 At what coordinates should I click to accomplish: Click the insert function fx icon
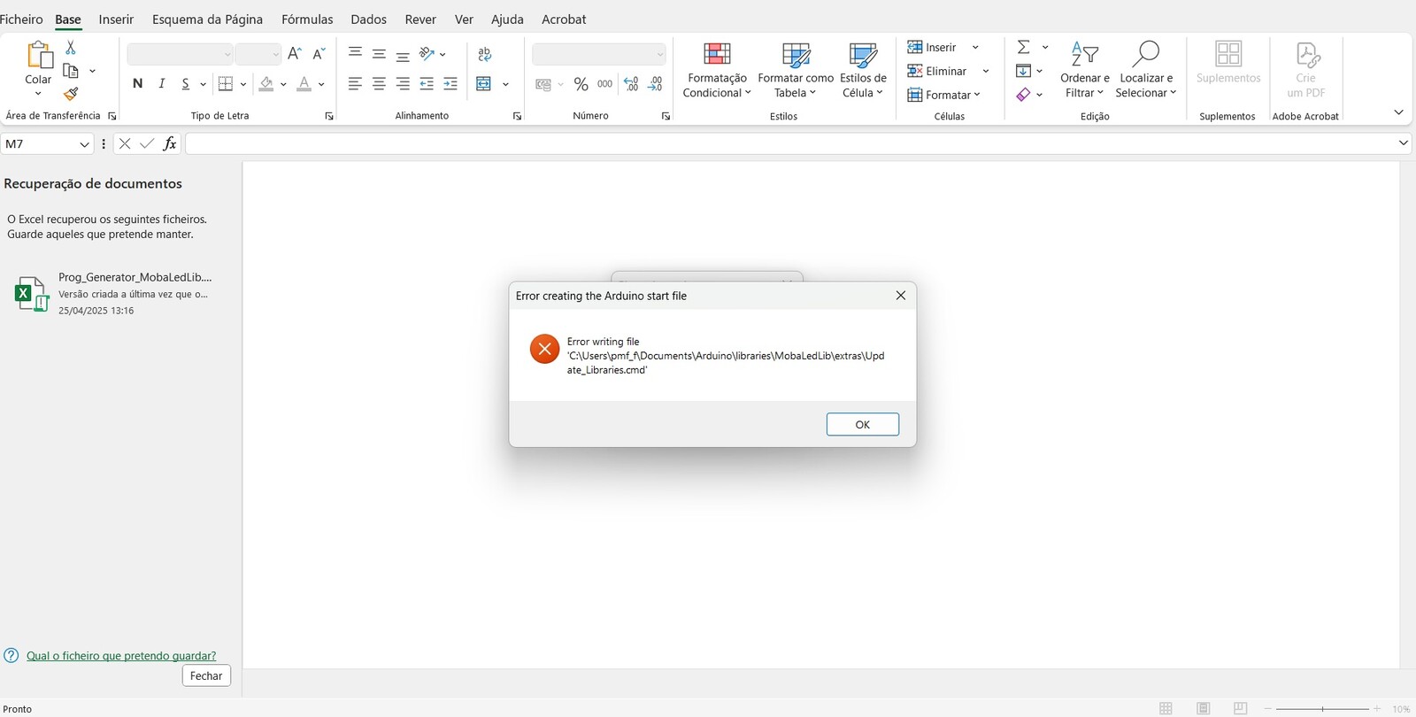point(170,143)
